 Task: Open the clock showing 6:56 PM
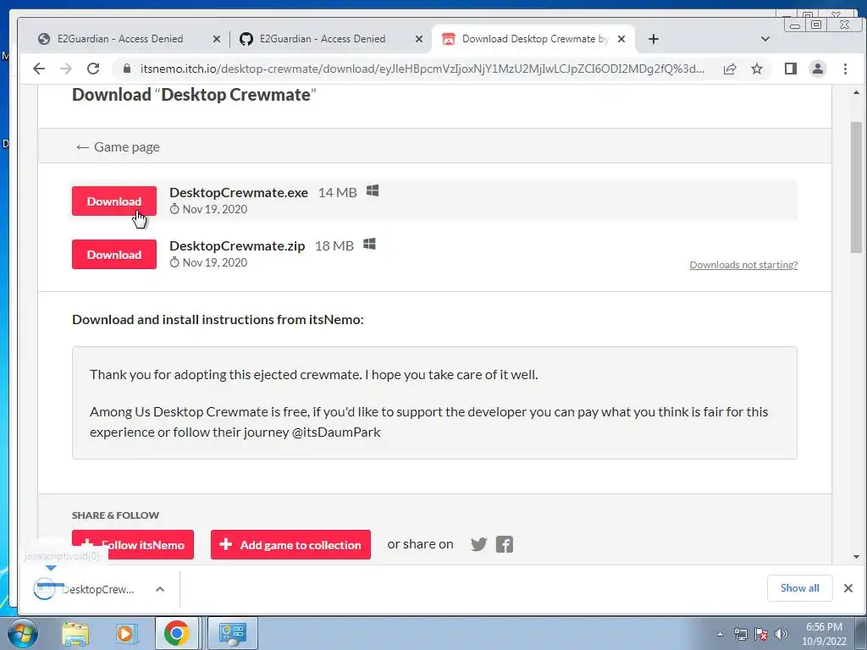tap(824, 634)
